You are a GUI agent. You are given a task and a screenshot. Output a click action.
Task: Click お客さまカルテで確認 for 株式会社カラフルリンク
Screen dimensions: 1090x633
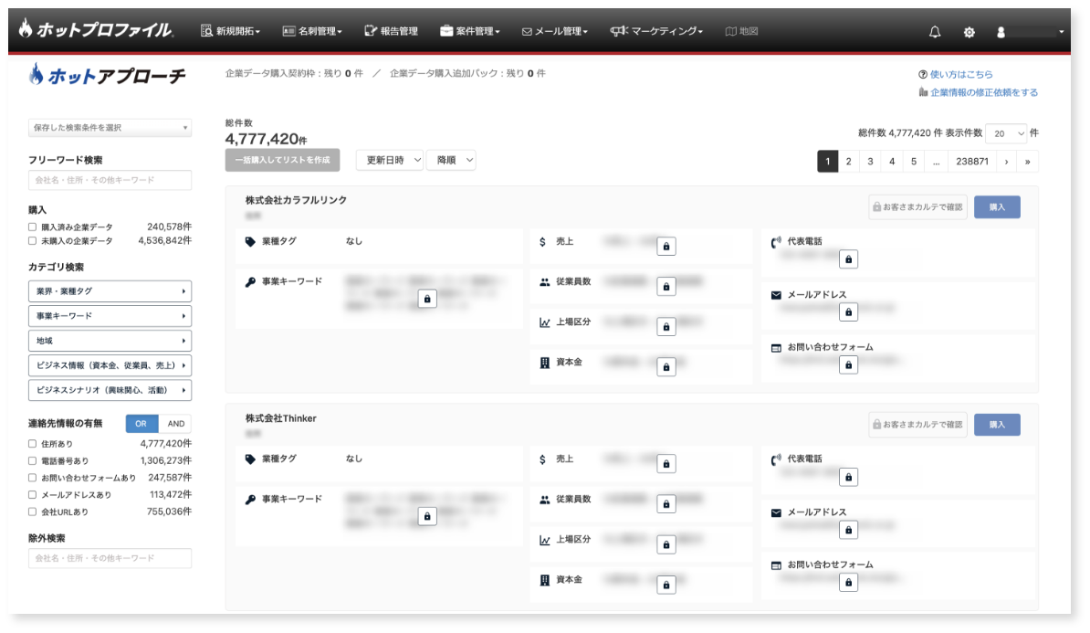(x=918, y=207)
